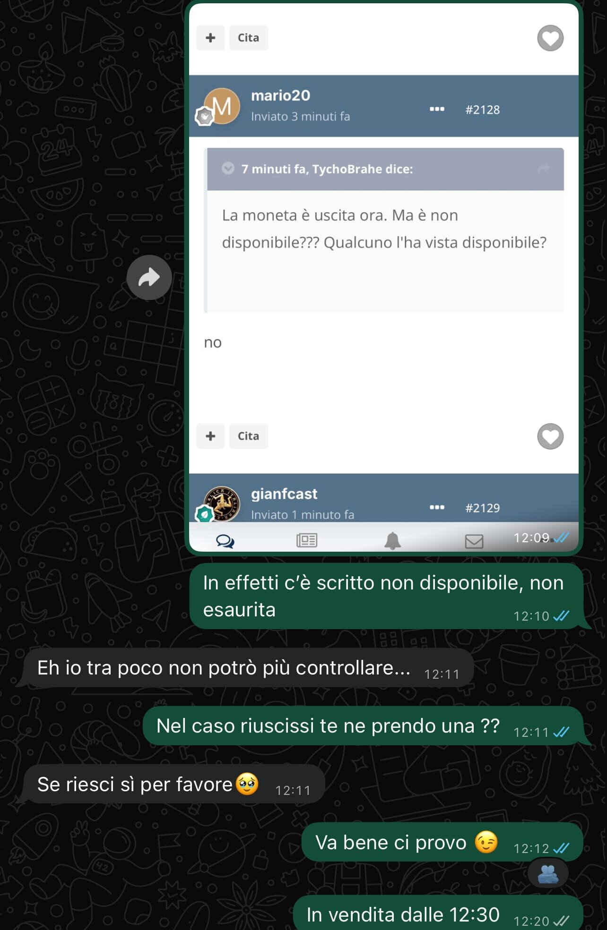Viewport: 607px width, 930px height.
Task: Open the notifications bell icon
Action: pos(392,541)
